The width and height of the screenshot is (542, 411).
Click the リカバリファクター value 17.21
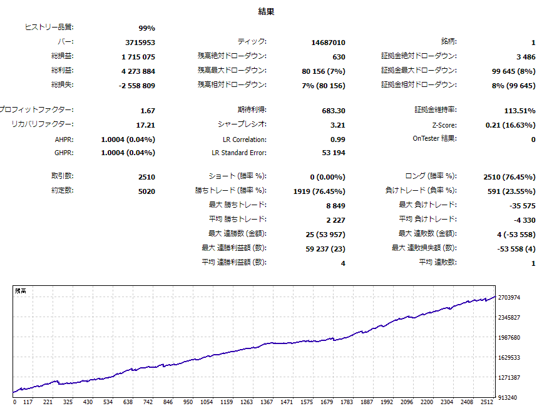click(x=145, y=125)
